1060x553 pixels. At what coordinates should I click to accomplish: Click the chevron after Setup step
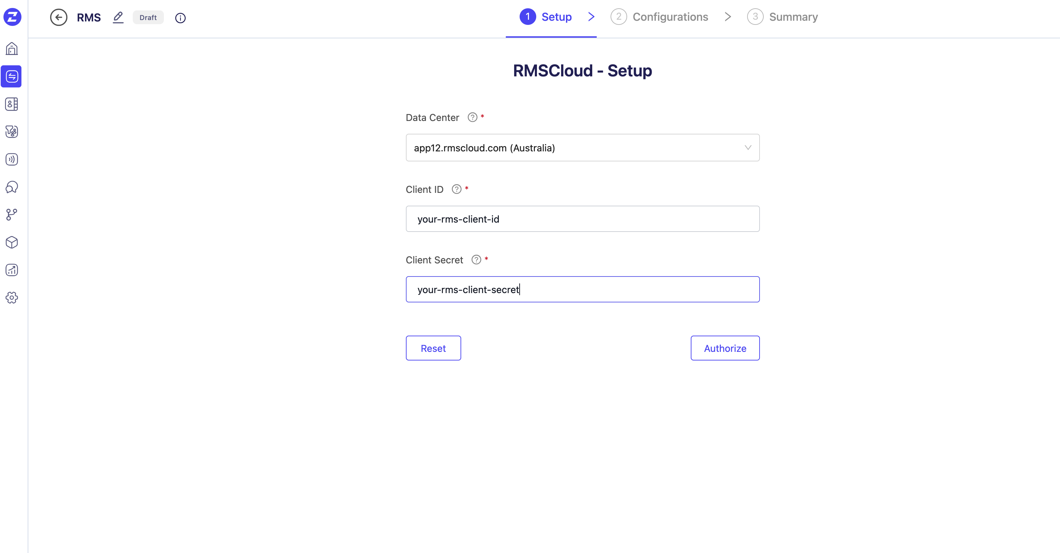coord(591,17)
